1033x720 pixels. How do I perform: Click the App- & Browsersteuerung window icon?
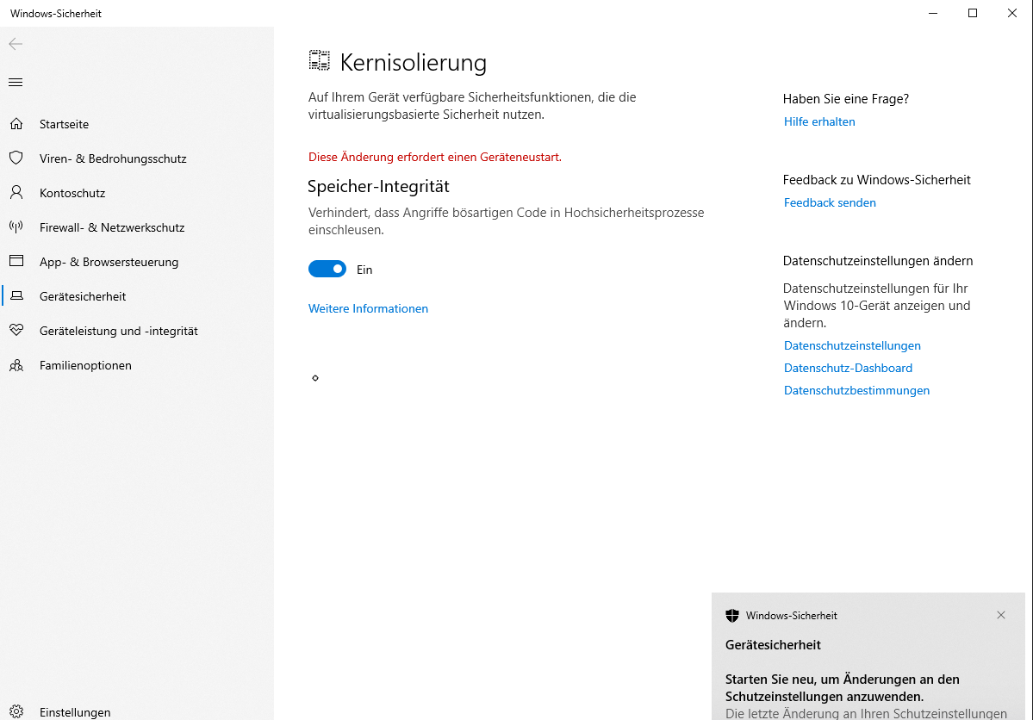point(16,262)
